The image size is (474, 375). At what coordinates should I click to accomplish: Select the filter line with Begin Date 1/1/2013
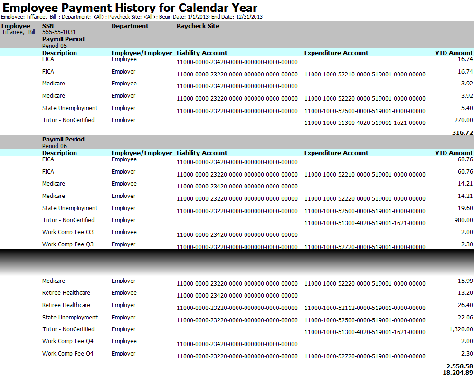pyautogui.click(x=132, y=17)
